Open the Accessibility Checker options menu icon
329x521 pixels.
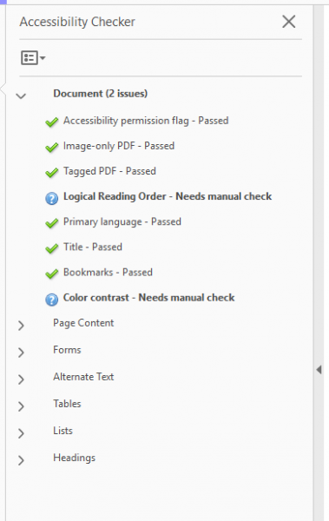pyautogui.click(x=33, y=58)
